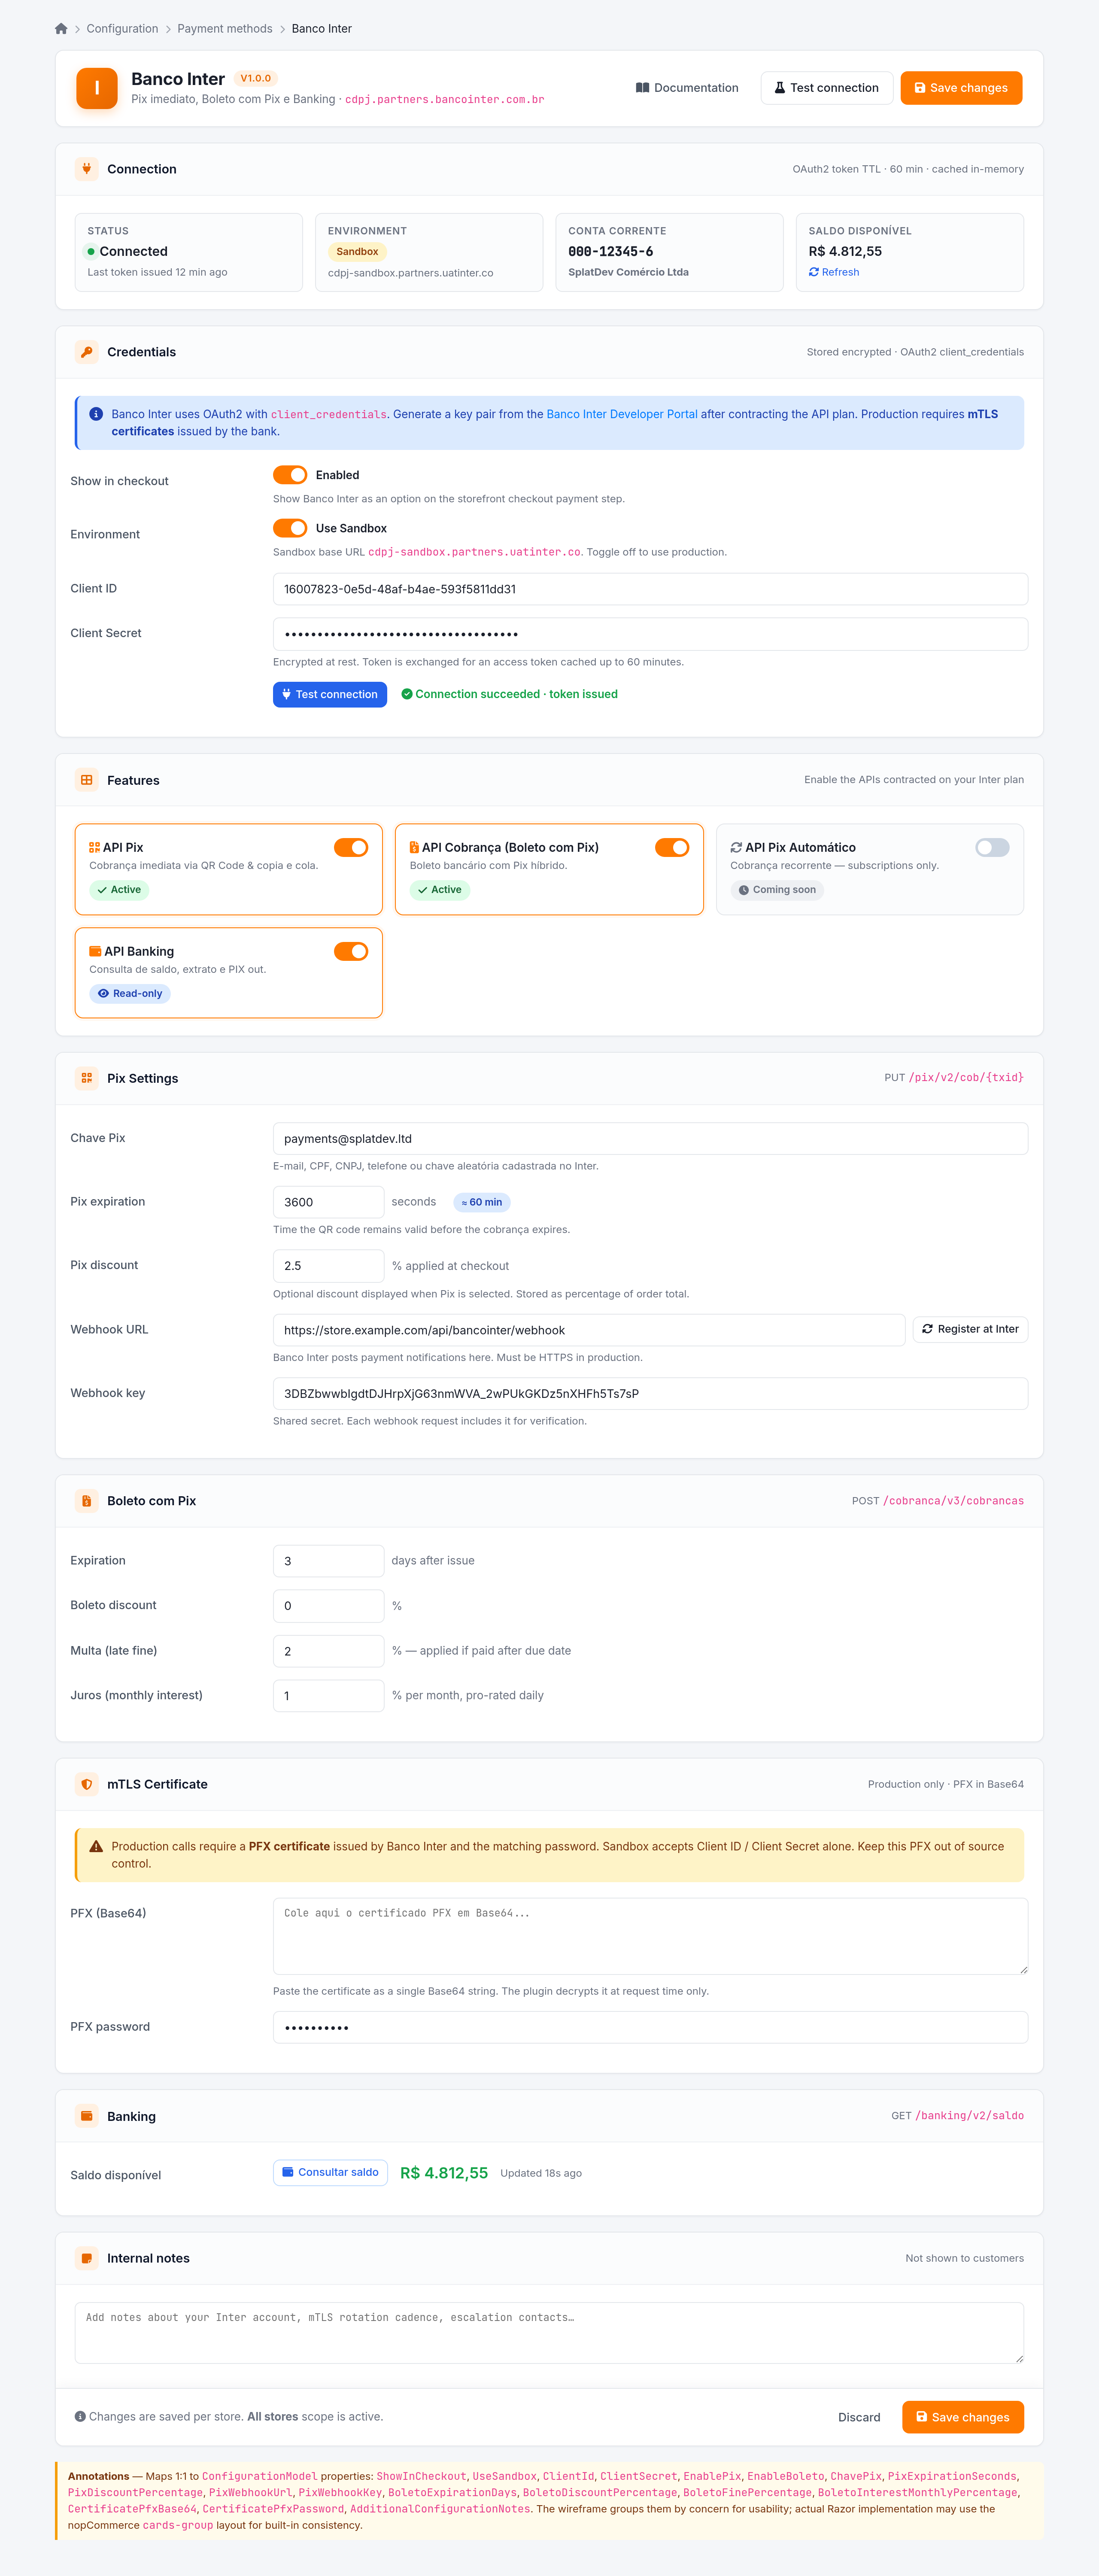This screenshot has height=2576, width=1099.
Task: Click the top Save changes button
Action: [961, 88]
